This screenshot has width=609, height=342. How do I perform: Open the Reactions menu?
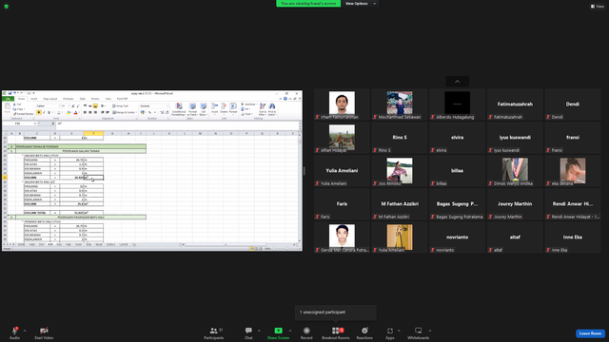[x=364, y=332]
